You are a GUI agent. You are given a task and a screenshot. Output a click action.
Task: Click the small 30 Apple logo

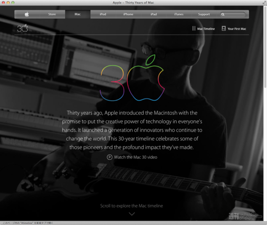coord(23,28)
